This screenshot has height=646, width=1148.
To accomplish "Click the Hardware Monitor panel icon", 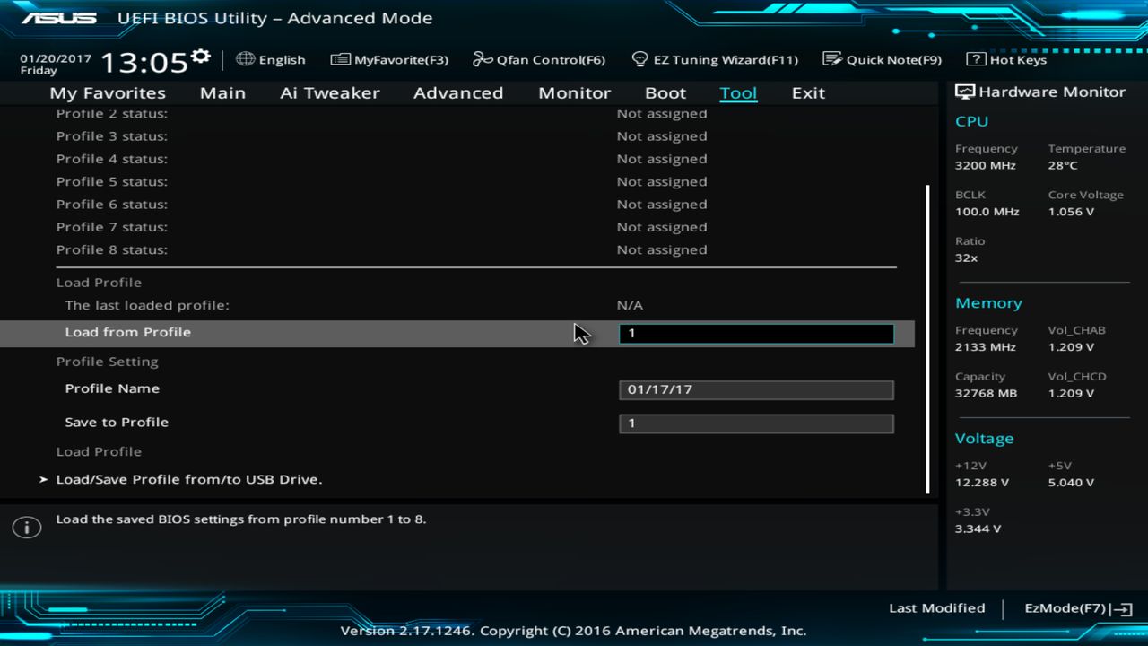I will pyautogui.click(x=964, y=91).
